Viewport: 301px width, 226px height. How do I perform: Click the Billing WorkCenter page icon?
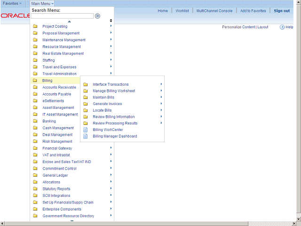click(85, 130)
